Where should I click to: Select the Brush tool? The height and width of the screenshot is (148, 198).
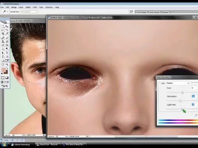[x=7, y=38]
